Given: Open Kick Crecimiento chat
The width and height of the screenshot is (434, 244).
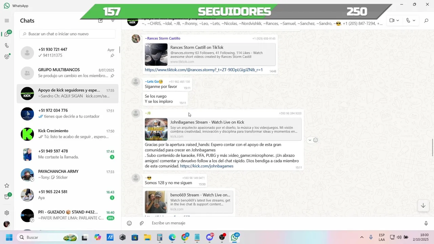Looking at the screenshot, I should click(x=67, y=134).
